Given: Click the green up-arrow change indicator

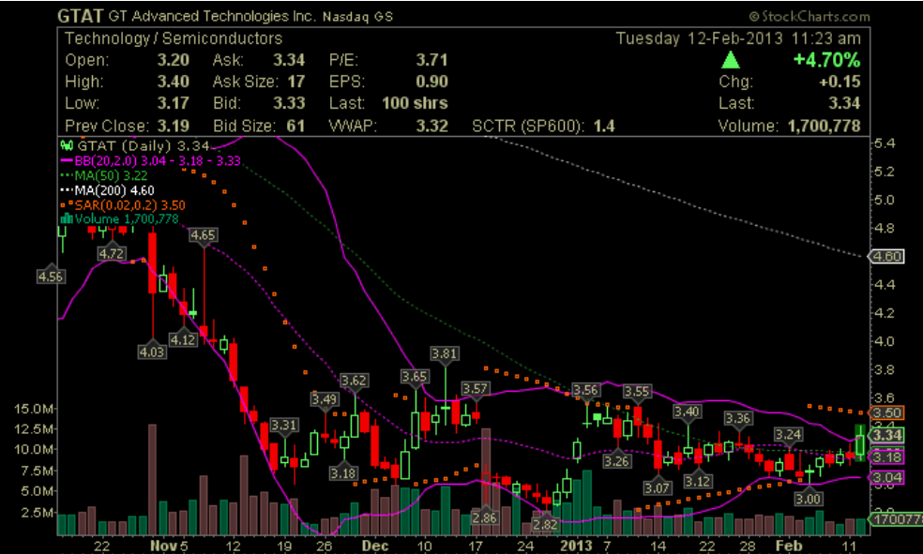Looking at the screenshot, I should point(731,60).
